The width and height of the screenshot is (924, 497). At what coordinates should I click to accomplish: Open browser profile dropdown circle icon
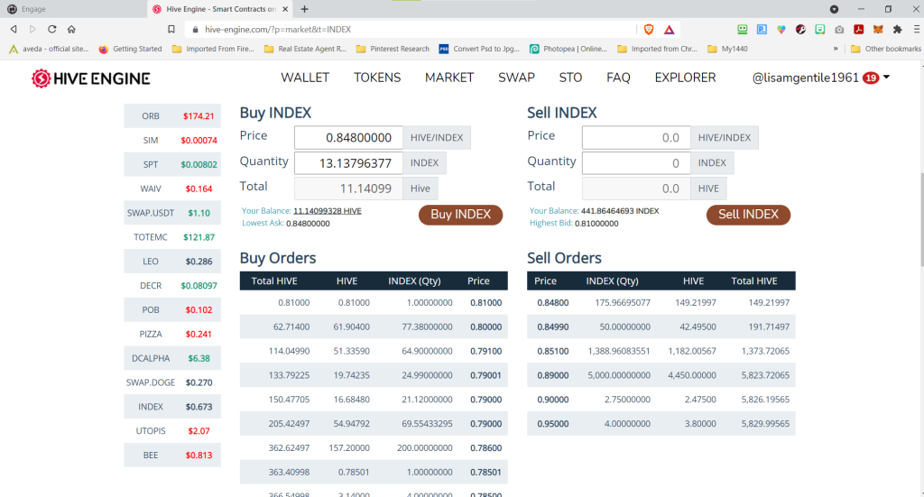pyautogui.click(x=834, y=9)
